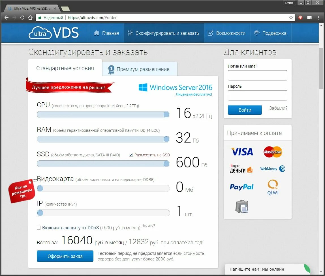Bookmark page with the star icon
Viewport: 325px width, 276px height.
click(291, 18)
